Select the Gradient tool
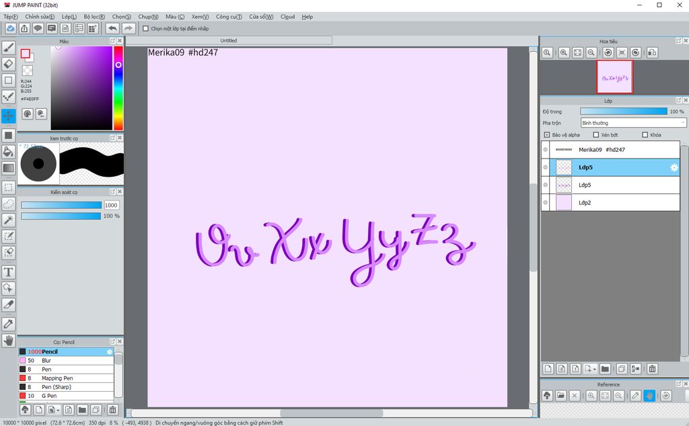689x426 pixels. [8, 168]
